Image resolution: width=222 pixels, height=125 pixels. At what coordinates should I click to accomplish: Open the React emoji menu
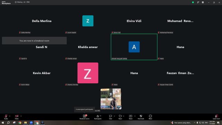[120, 117]
